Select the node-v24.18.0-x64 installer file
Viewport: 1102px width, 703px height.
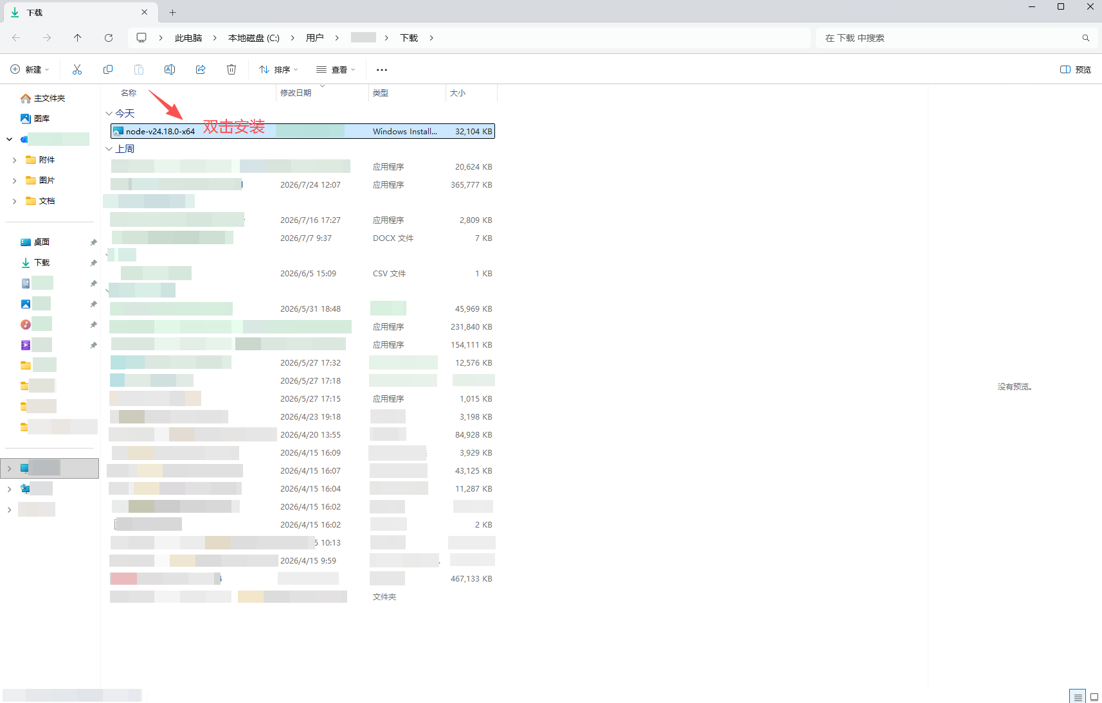point(303,131)
